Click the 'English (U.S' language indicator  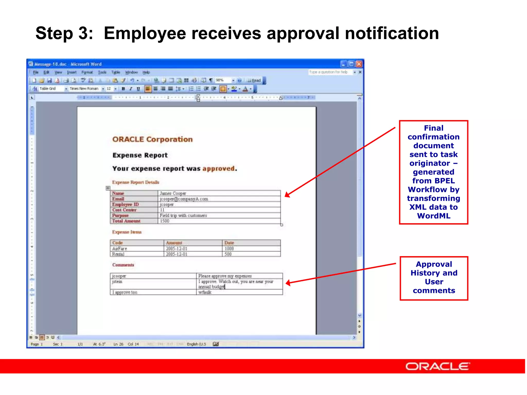197,344
